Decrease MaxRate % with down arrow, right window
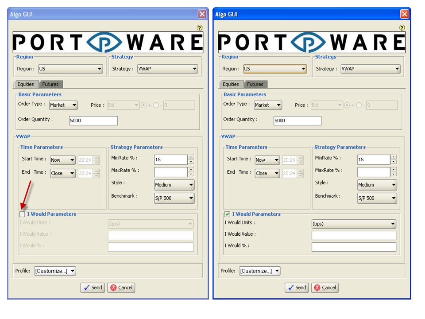The width and height of the screenshot is (425, 319). pyautogui.click(x=394, y=175)
